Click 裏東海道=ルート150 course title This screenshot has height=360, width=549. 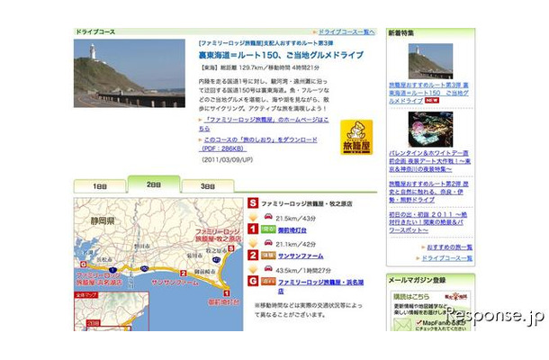281,55
